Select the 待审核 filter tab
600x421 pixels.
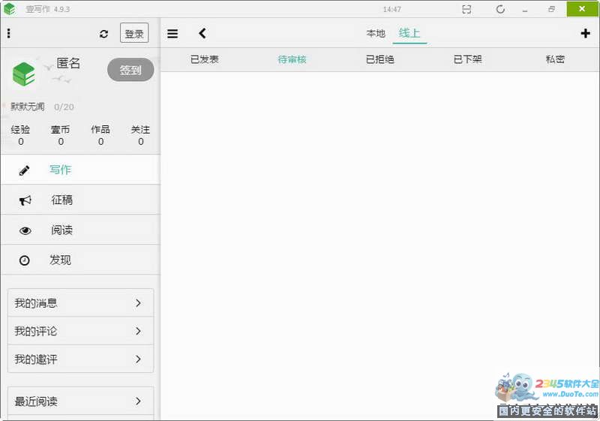coord(292,59)
